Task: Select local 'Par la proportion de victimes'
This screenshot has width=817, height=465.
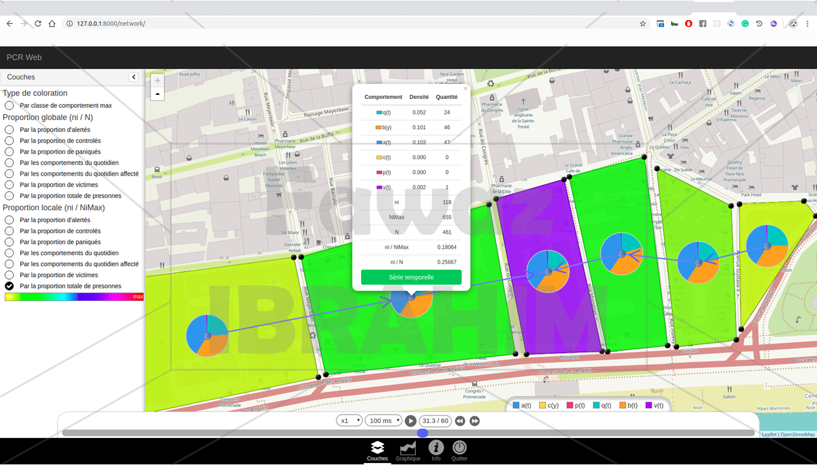Action: [9, 275]
